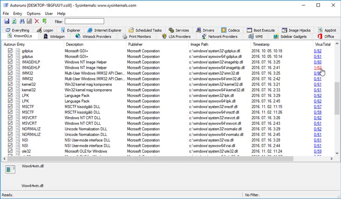341x199 pixels.
Task: Click the vertical scrollbar down arrow
Action: 337,153
